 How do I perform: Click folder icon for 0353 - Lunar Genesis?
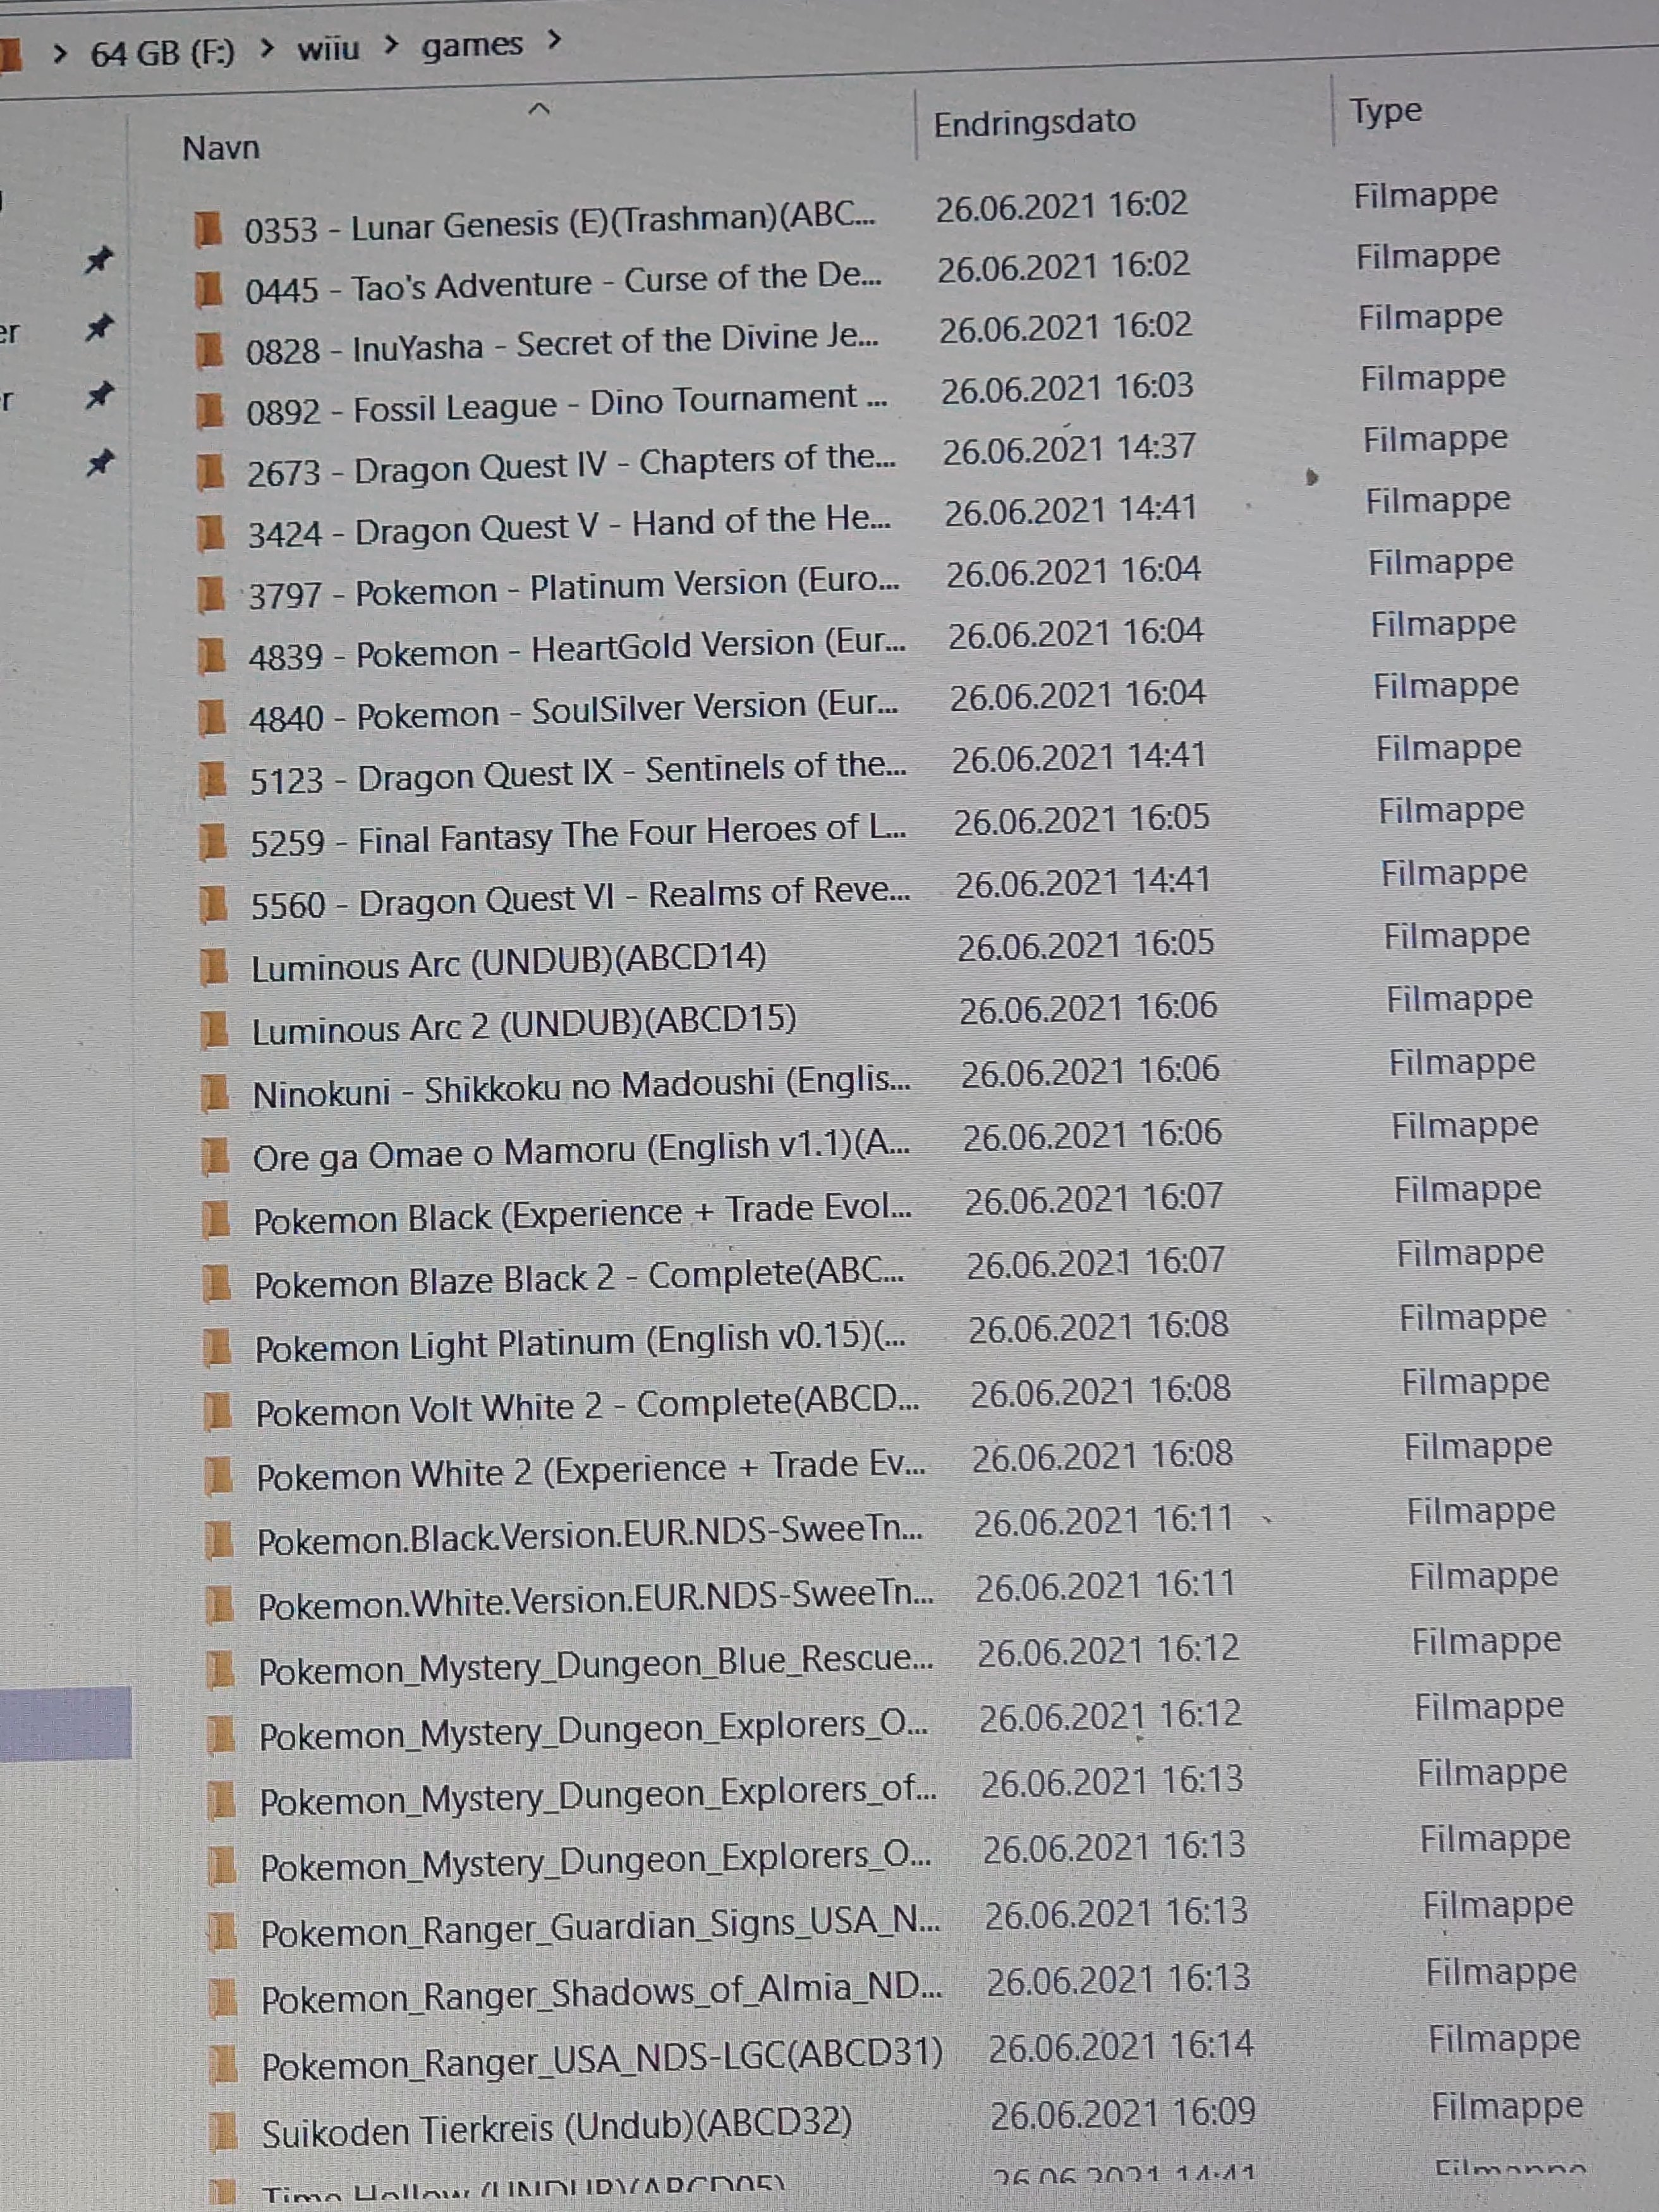point(208,229)
